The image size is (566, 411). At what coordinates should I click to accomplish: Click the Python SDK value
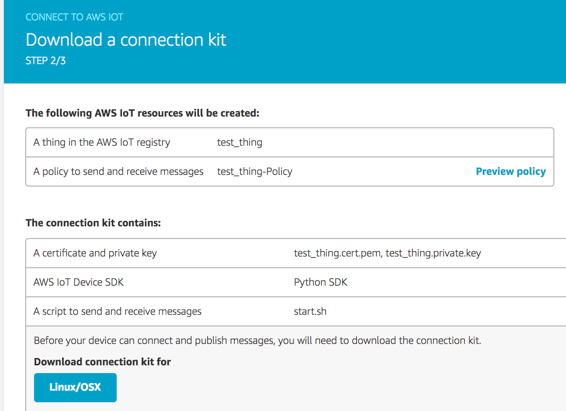[320, 282]
